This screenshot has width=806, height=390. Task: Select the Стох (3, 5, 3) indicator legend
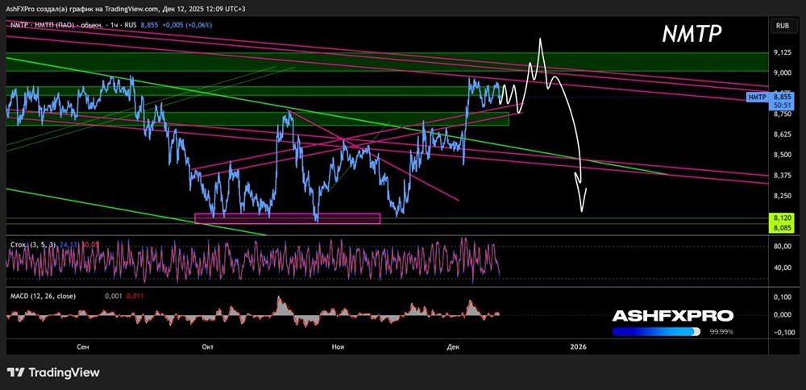tap(31, 245)
